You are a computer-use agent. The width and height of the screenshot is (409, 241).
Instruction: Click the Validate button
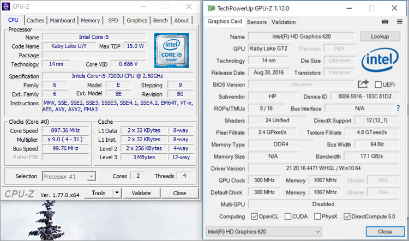[x=141, y=193]
